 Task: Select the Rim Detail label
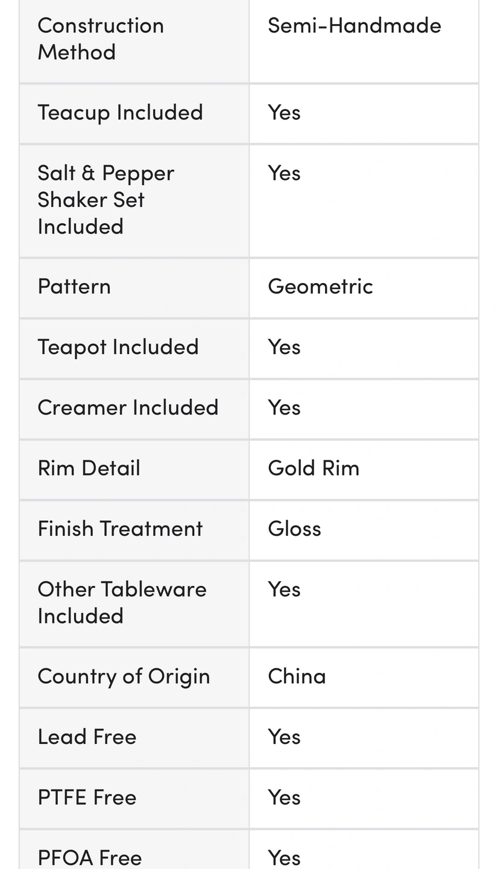pos(89,468)
